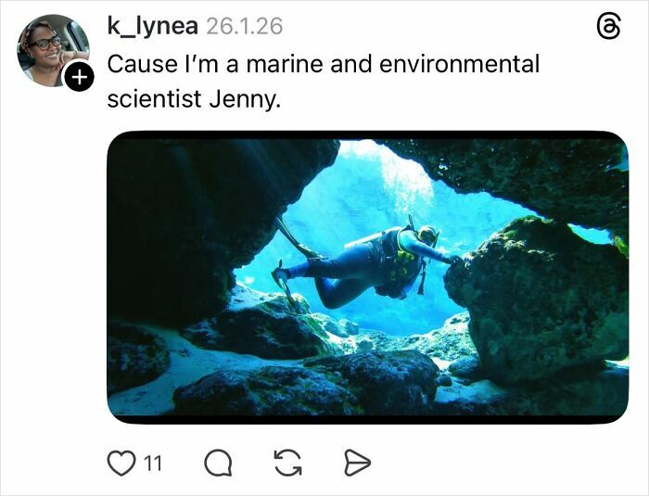649x496 pixels.
Task: Repost using the circular arrows icon
Action: click(287, 462)
